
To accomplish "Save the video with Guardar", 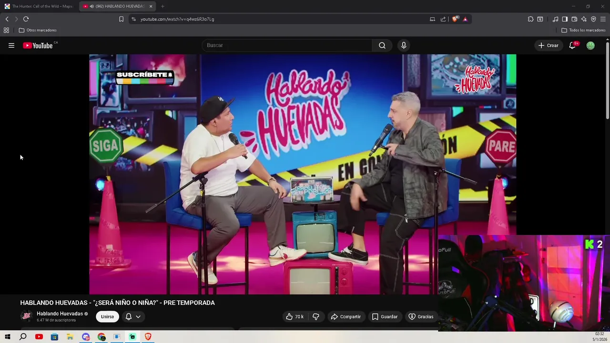I will coord(385,316).
